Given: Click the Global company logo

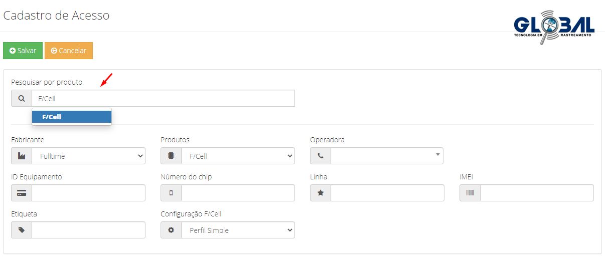Looking at the screenshot, I should click(x=554, y=27).
